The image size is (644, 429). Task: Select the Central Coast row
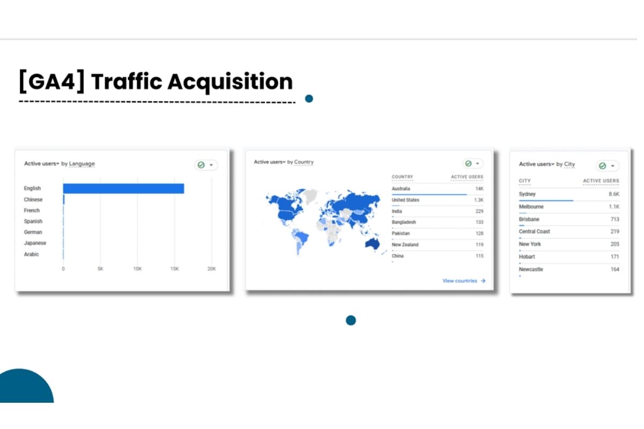(x=569, y=232)
